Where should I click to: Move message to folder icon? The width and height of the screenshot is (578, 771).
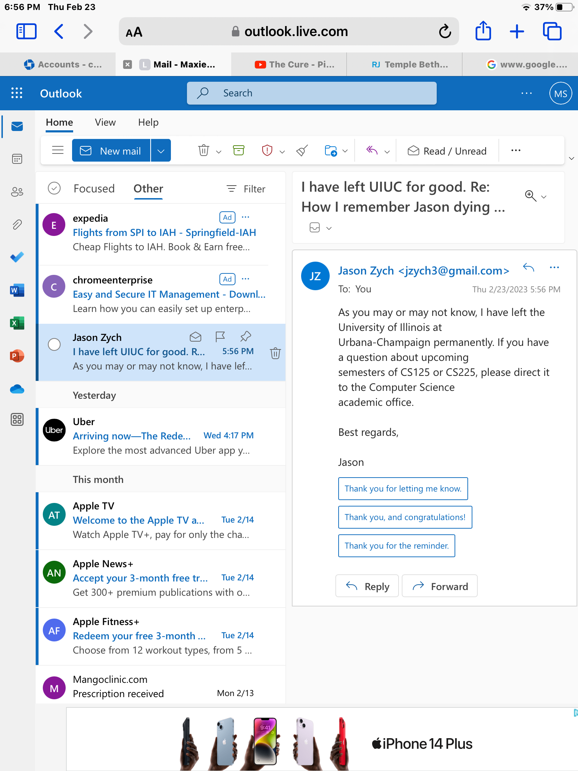331,151
